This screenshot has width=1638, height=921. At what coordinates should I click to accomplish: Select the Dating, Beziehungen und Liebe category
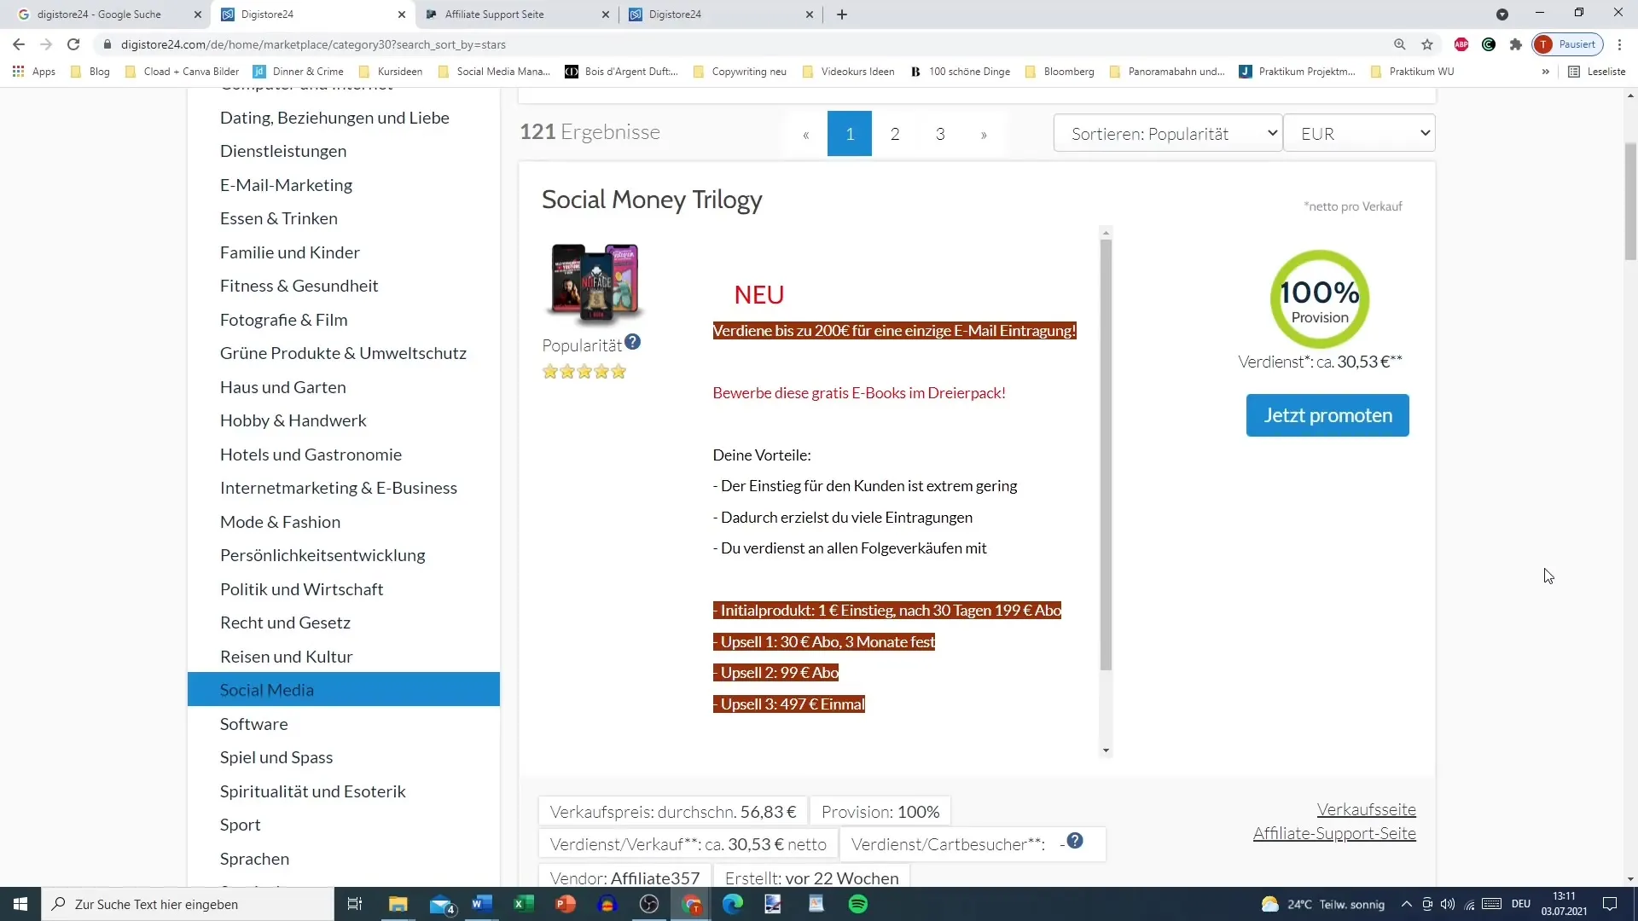(334, 118)
